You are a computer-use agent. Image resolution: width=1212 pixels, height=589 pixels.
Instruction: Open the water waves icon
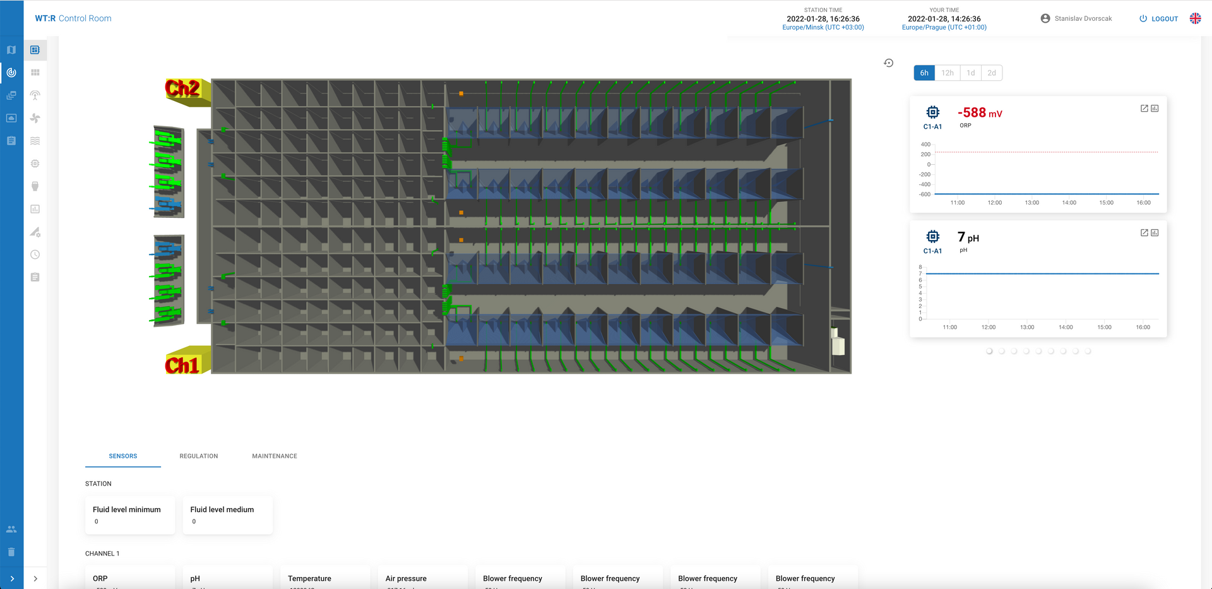click(x=35, y=141)
